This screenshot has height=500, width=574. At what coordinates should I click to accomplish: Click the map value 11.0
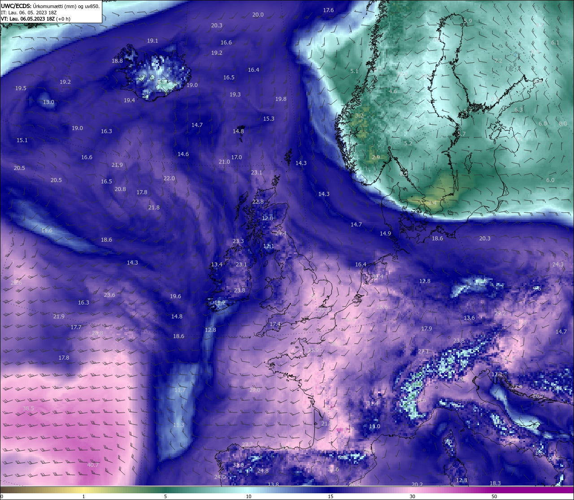coord(374,426)
